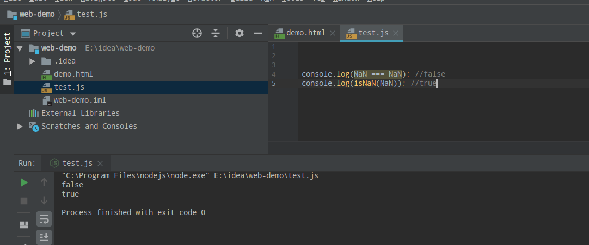Viewport: 589px width, 245px height.
Task: Click the Restore Layout icon in Run panel
Action: click(24, 225)
